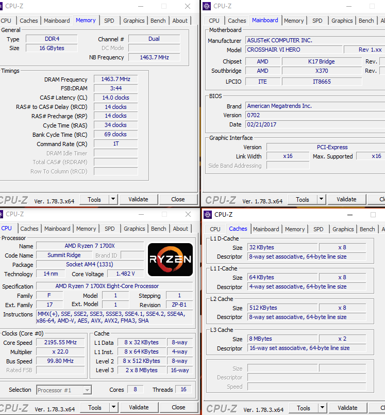The height and width of the screenshot is (415, 385).
Task: Click the Core Voltage 1.482 V value
Action: tap(126, 274)
